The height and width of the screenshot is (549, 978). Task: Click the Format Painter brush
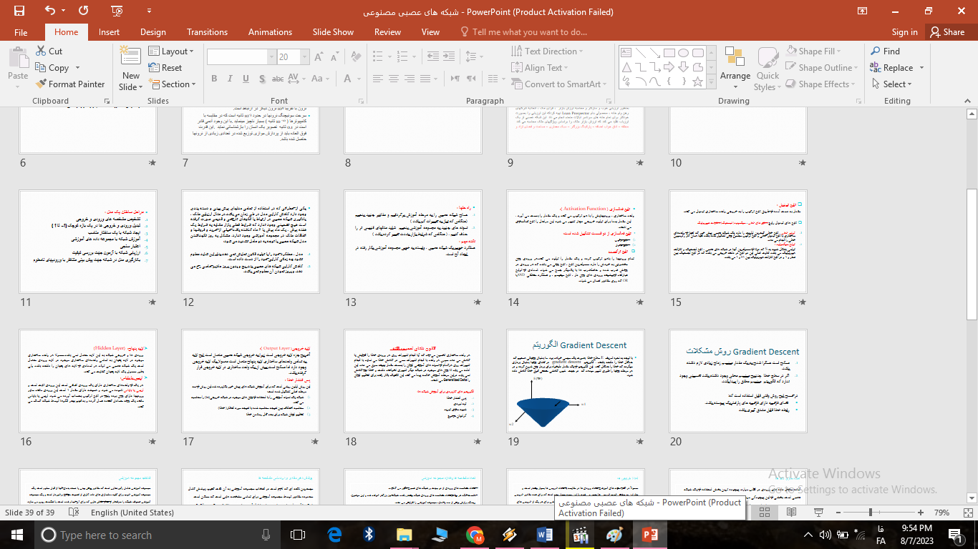[71, 84]
